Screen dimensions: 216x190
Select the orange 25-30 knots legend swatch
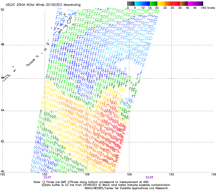(169, 4)
